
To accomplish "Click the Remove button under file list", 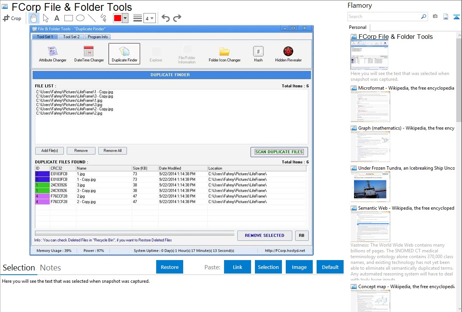I will pyautogui.click(x=81, y=150).
